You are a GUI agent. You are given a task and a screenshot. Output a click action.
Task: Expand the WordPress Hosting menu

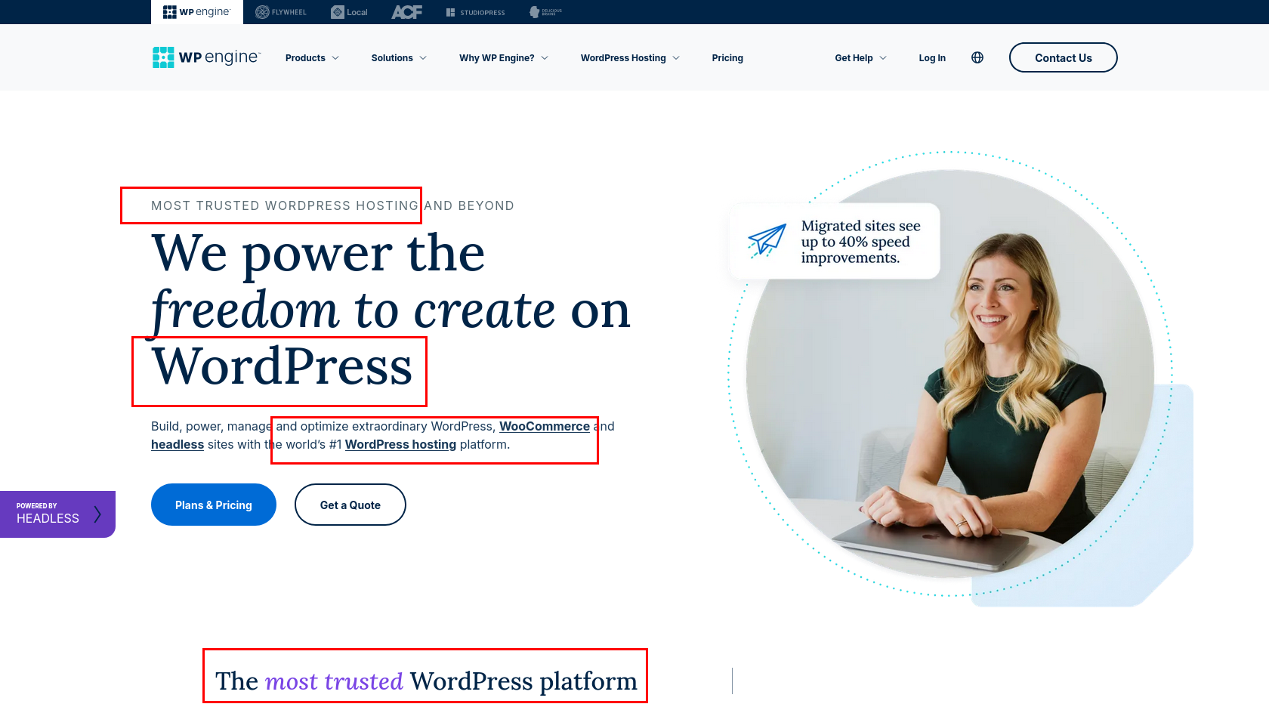(630, 58)
